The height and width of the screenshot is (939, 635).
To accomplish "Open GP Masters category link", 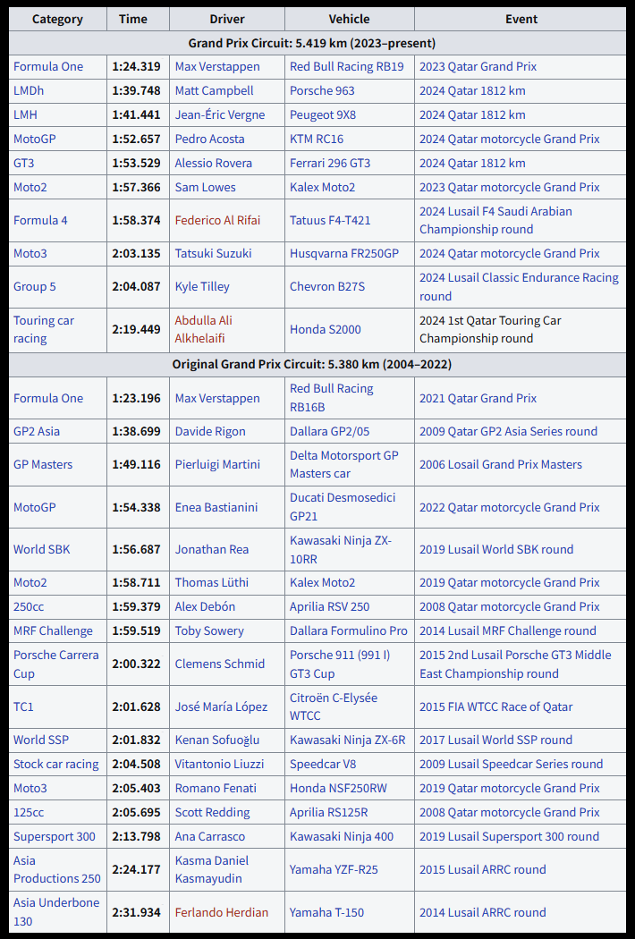I will (43, 464).
